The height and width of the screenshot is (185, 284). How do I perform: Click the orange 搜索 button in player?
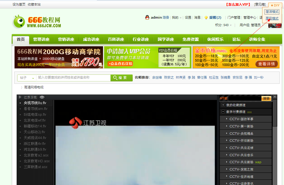tap(266, 98)
